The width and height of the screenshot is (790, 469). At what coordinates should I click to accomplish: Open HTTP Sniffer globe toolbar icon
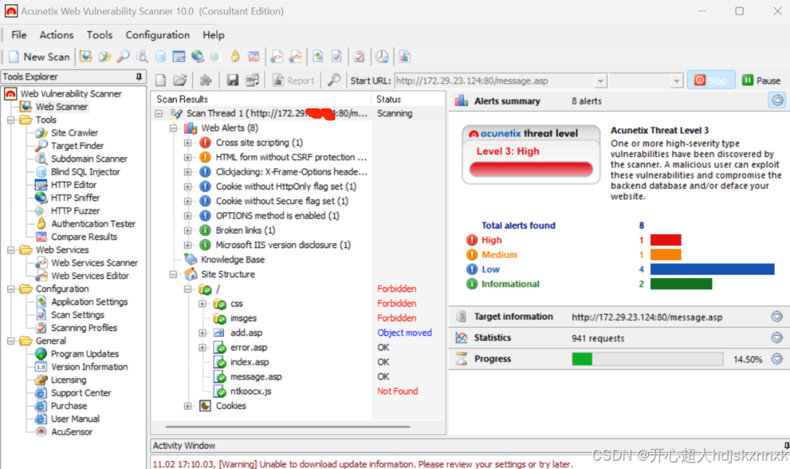197,56
